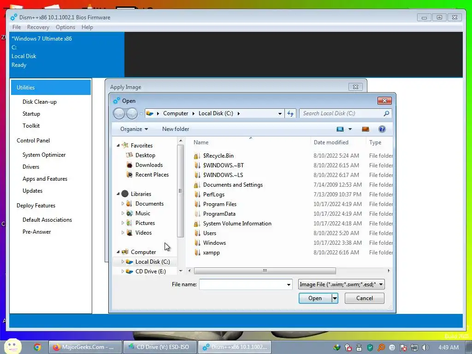Screen dimensions: 472x354
Task: Open the file type filter combo box
Action: pos(342,284)
